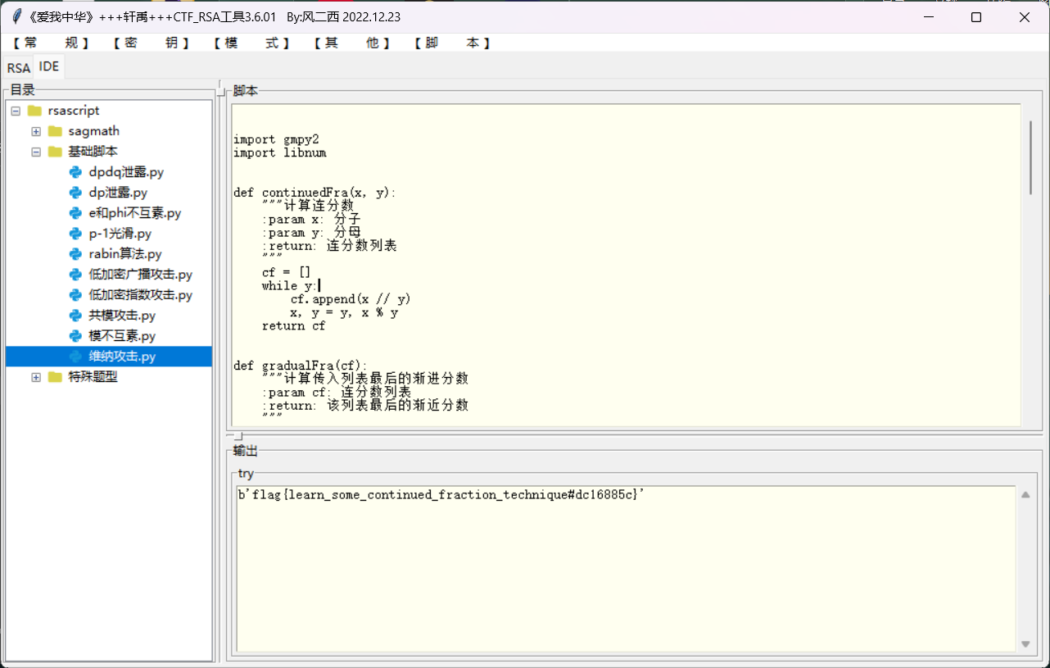Open the 共模攻击.py script
Viewport: 1050px width, 668px height.
pos(122,316)
